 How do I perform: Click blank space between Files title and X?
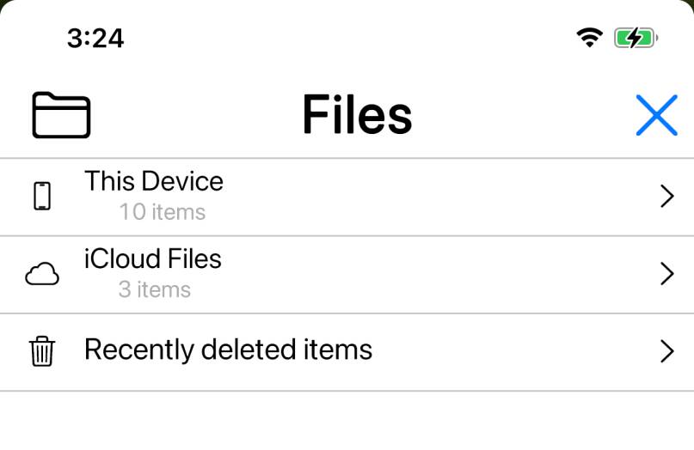(525, 115)
